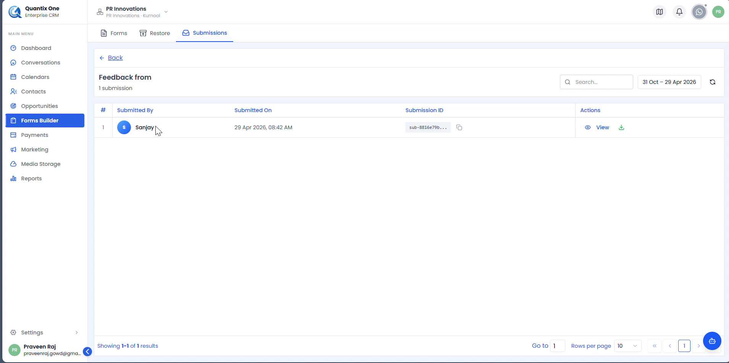Screen dimensions: 729x363
Task: Open the WhatsApp icon in header
Action: [x=699, y=12]
